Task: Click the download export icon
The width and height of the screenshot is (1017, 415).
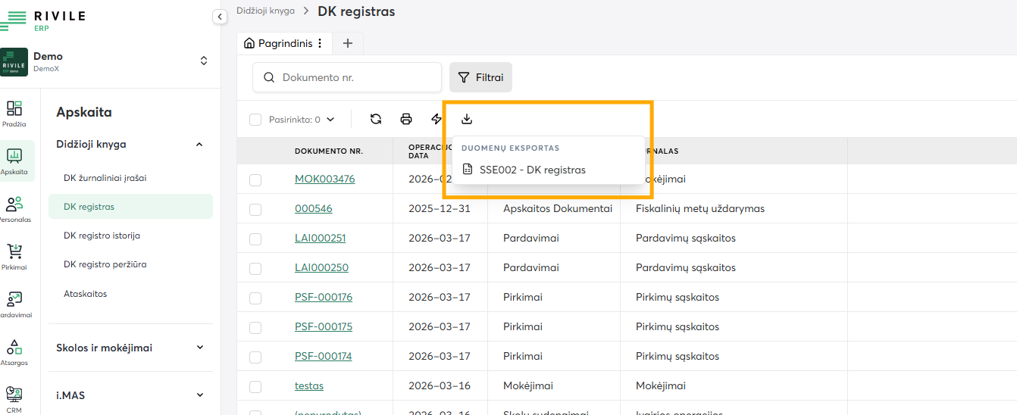Action: tap(467, 119)
